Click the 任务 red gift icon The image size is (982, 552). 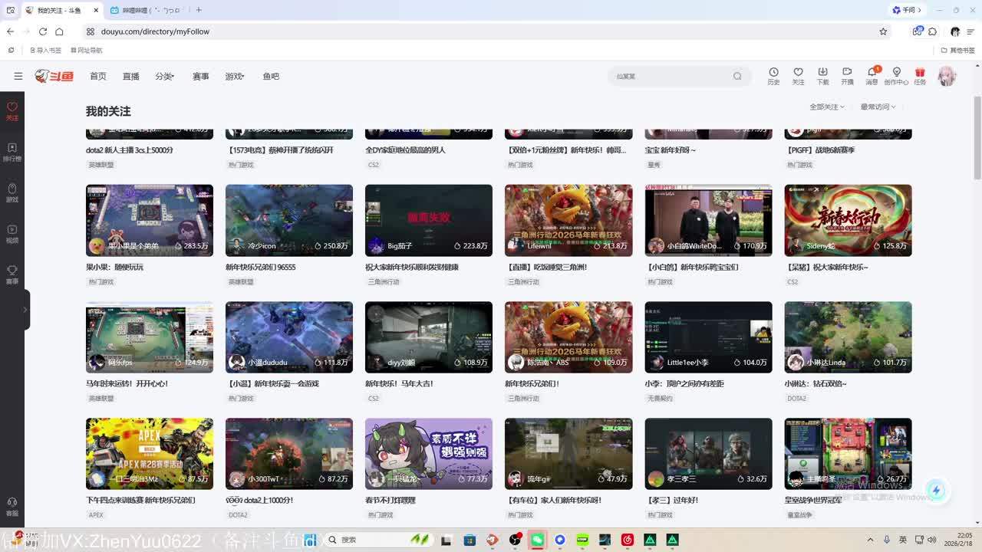[920, 75]
